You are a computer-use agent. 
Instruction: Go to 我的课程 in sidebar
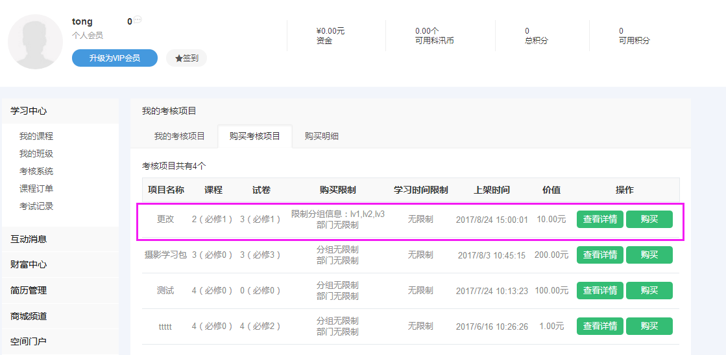click(x=36, y=136)
